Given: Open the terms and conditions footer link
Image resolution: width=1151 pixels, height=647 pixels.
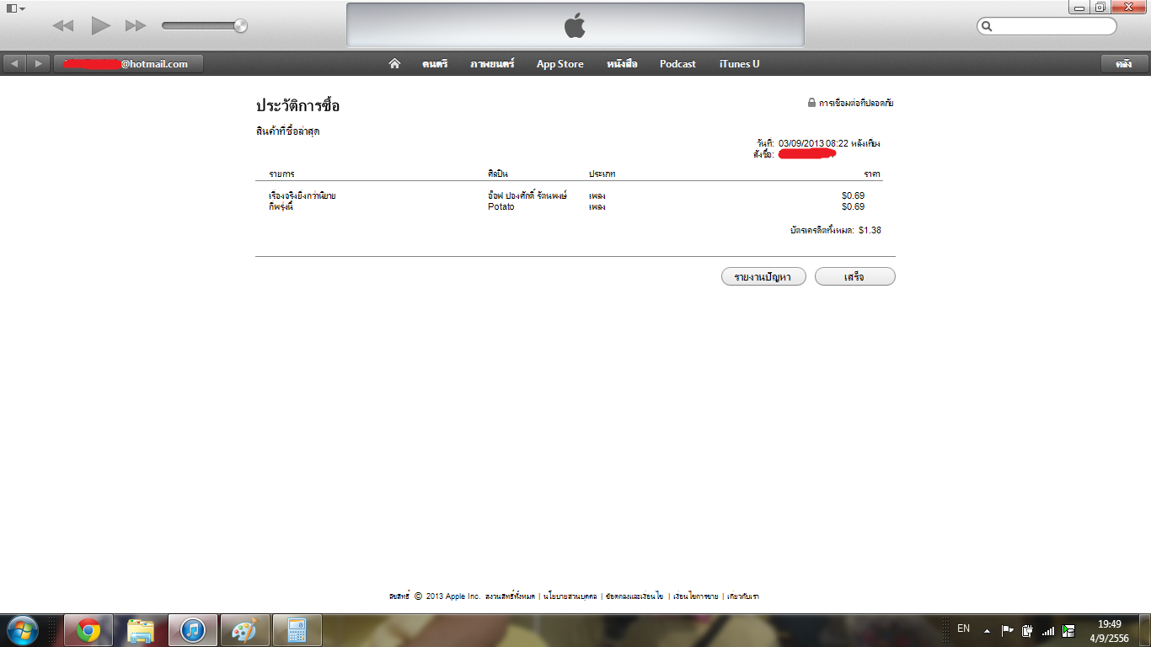Looking at the screenshot, I should pyautogui.click(x=634, y=596).
